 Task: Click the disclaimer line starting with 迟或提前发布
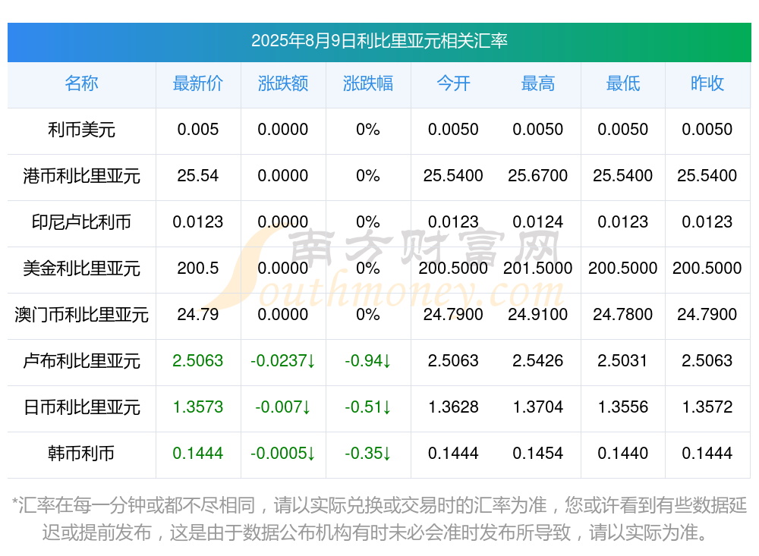click(x=376, y=532)
